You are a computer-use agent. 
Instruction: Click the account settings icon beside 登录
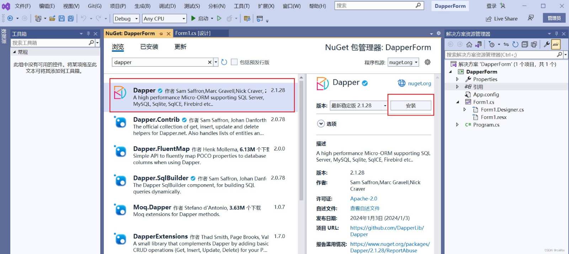pyautogui.click(x=502, y=6)
